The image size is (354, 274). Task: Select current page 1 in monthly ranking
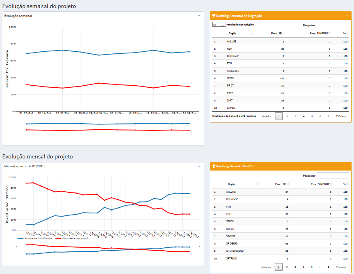(279, 267)
